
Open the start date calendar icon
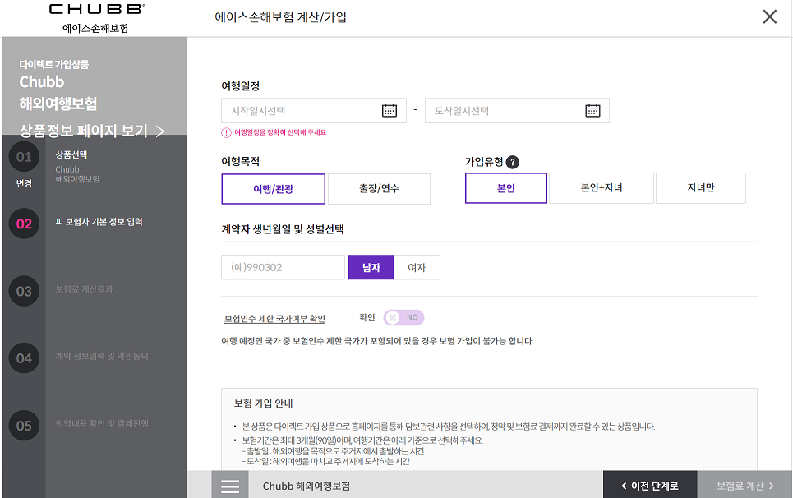pos(390,110)
